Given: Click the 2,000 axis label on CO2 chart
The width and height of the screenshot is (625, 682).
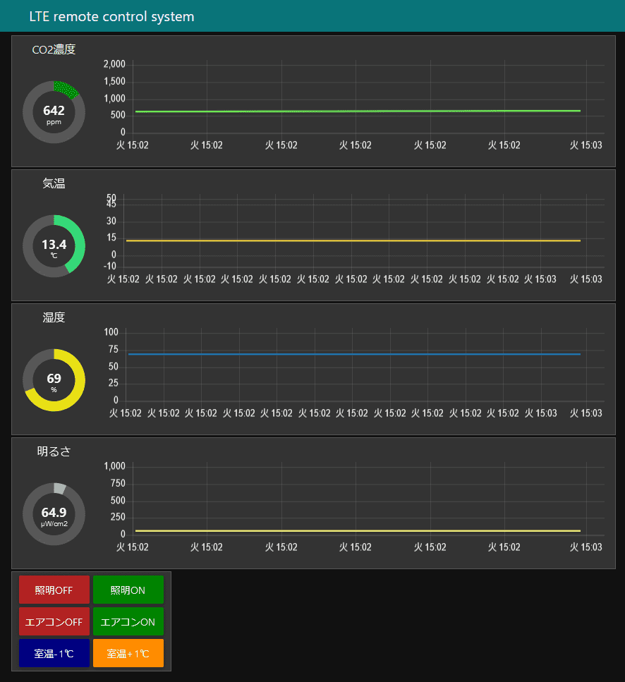Looking at the screenshot, I should pyautogui.click(x=114, y=65).
